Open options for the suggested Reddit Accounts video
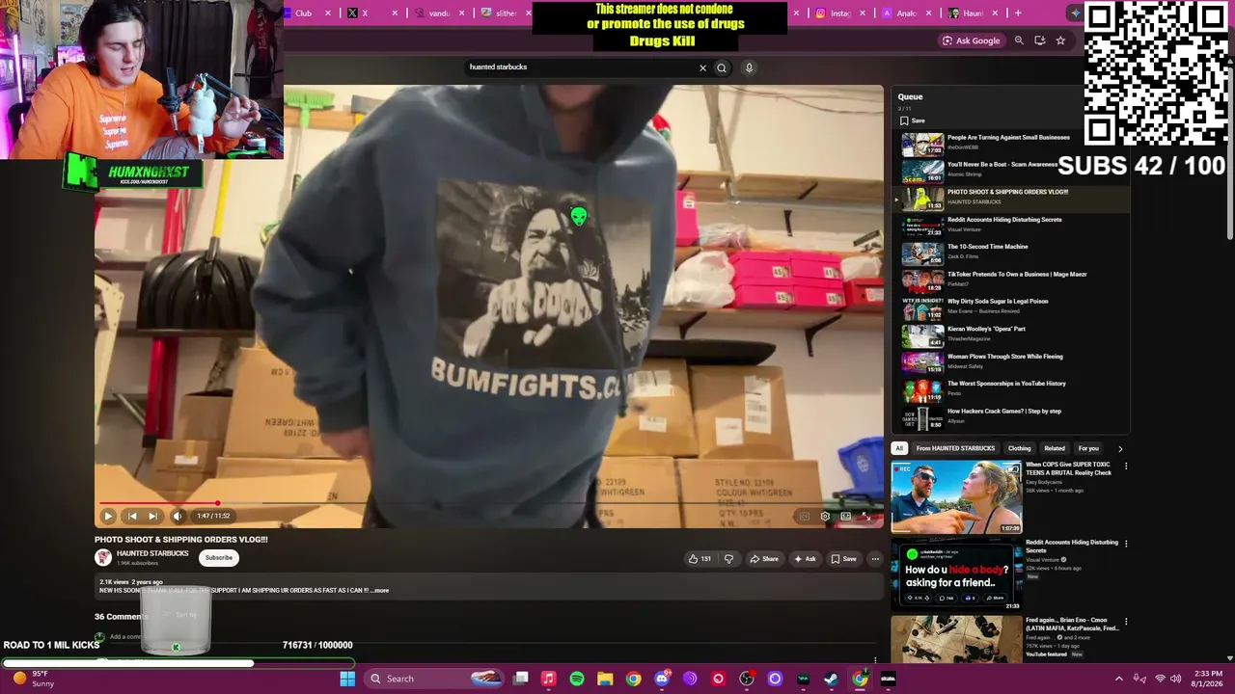This screenshot has height=694, width=1235. pos(1125,545)
